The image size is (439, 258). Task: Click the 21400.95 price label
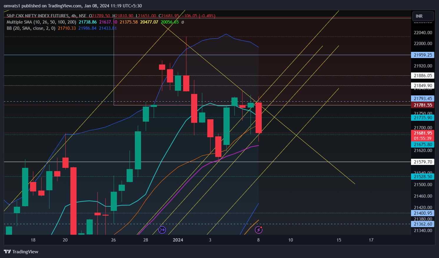pyautogui.click(x=423, y=213)
